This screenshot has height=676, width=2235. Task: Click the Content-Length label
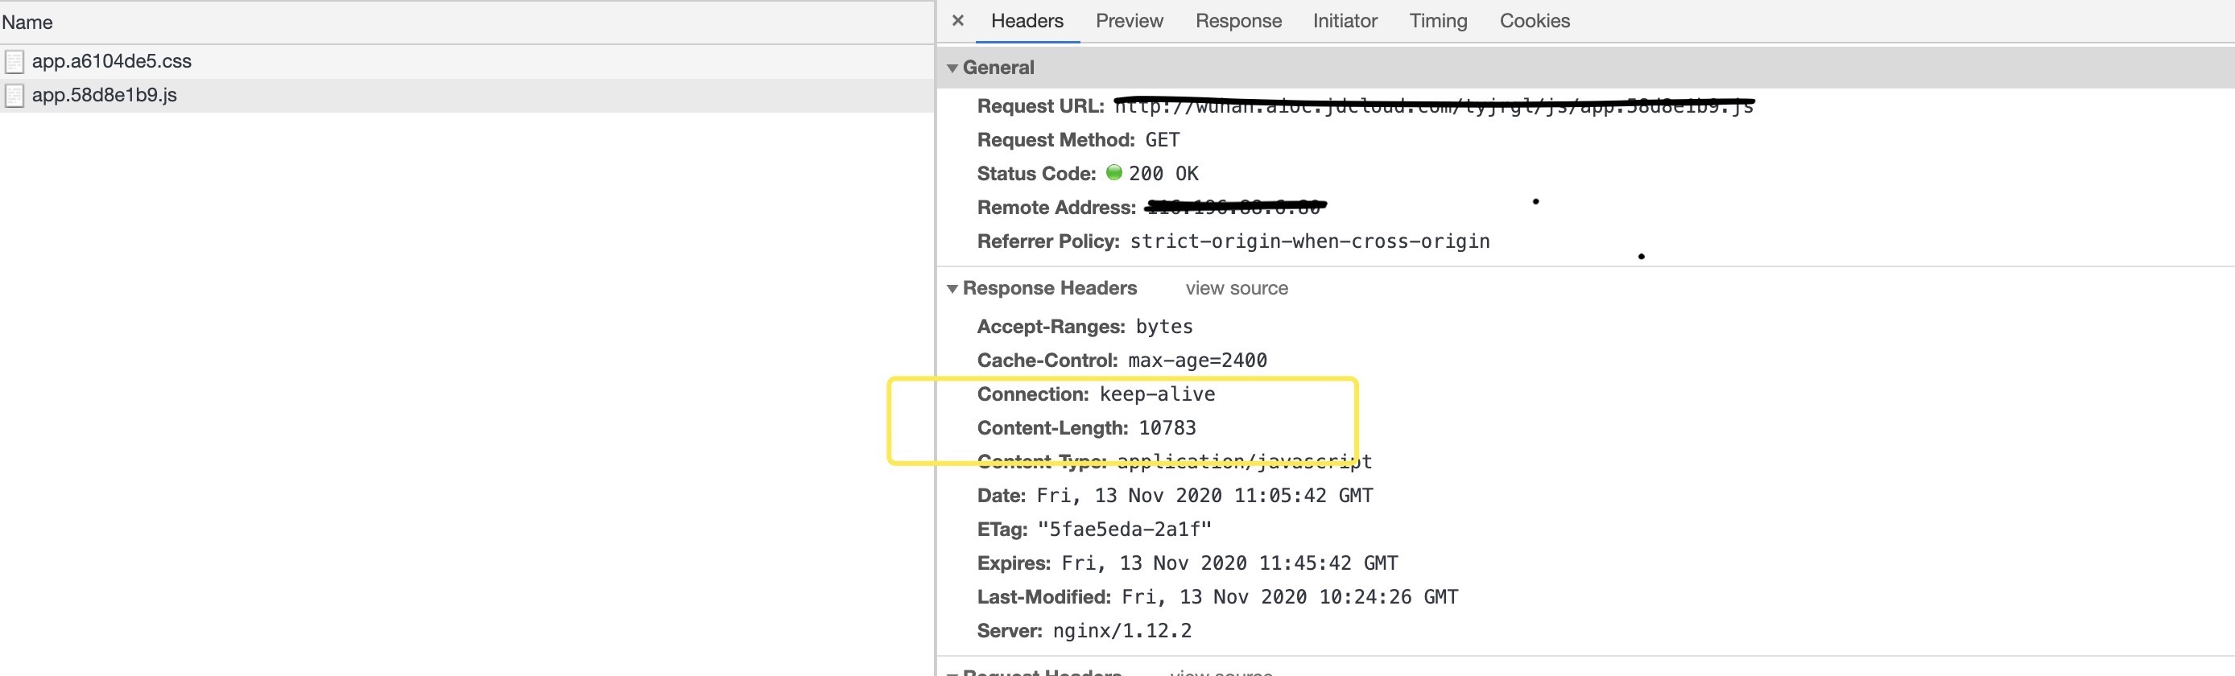(1052, 428)
